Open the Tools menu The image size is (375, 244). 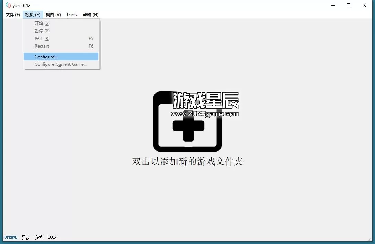pyautogui.click(x=72, y=14)
